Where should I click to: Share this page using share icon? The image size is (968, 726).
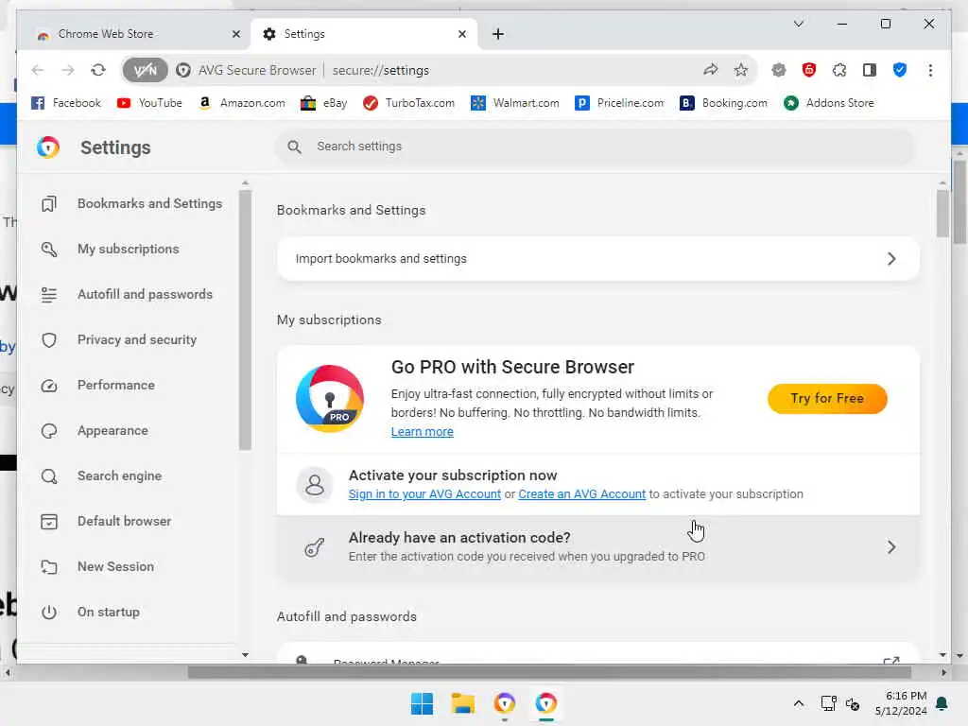point(711,70)
